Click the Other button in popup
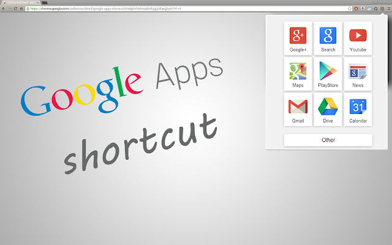The width and height of the screenshot is (392, 245). click(328, 140)
